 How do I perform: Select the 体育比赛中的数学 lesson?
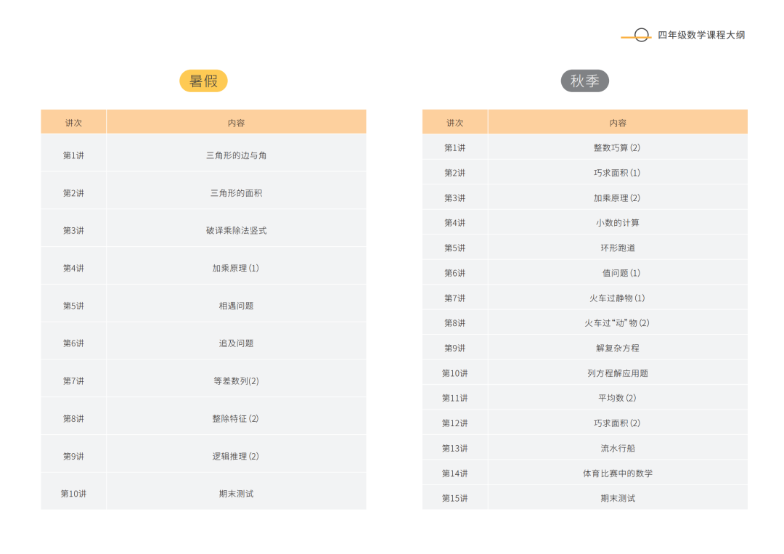[x=617, y=473]
